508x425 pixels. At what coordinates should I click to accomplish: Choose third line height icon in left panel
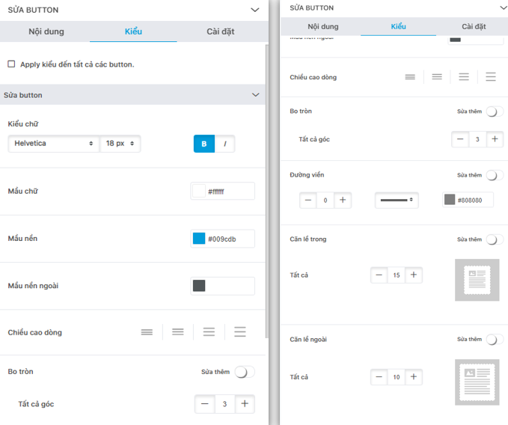pyautogui.click(x=209, y=332)
